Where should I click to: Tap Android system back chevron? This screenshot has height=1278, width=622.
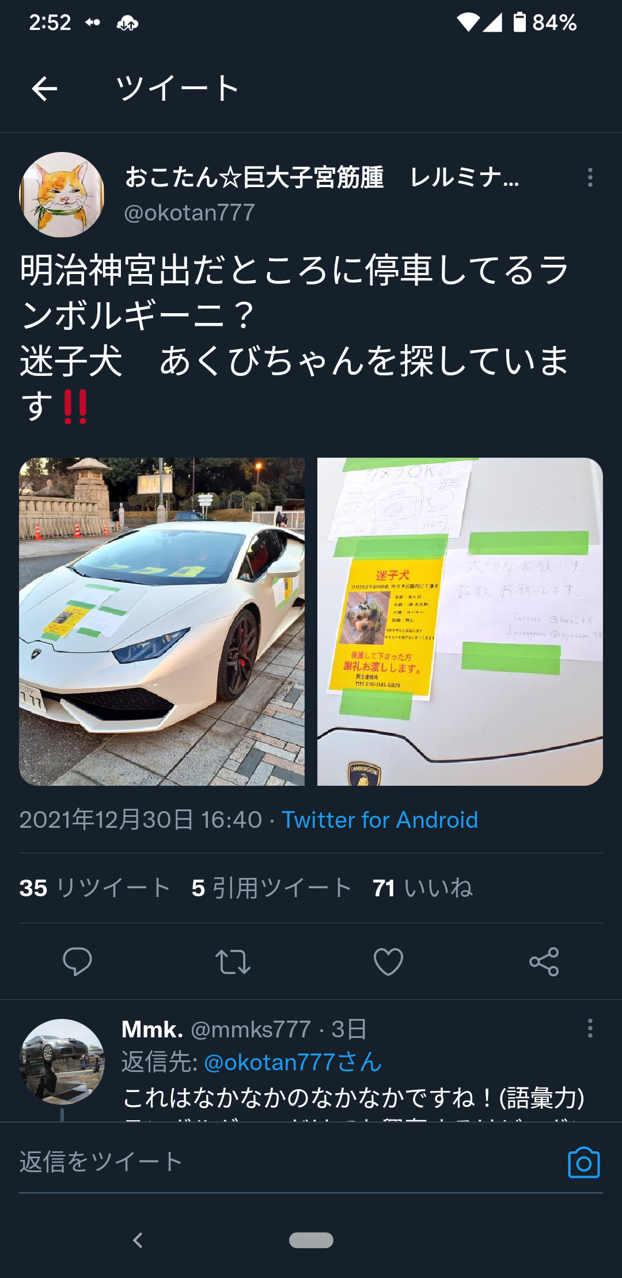click(x=138, y=1240)
